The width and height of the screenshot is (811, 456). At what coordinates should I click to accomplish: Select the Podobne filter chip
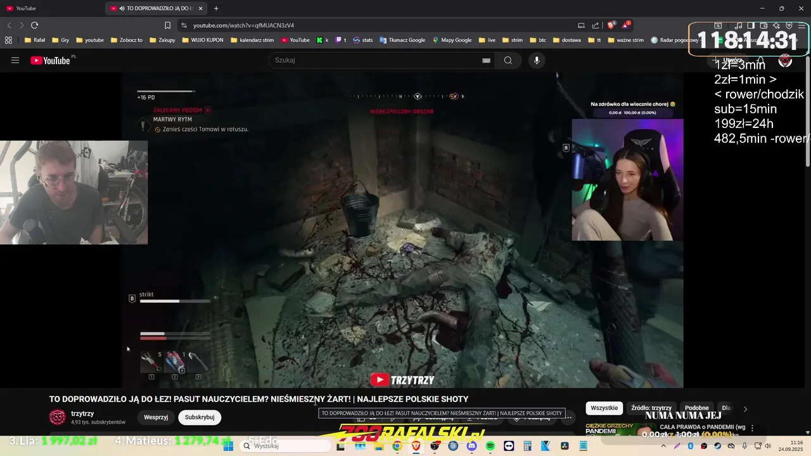(x=697, y=408)
